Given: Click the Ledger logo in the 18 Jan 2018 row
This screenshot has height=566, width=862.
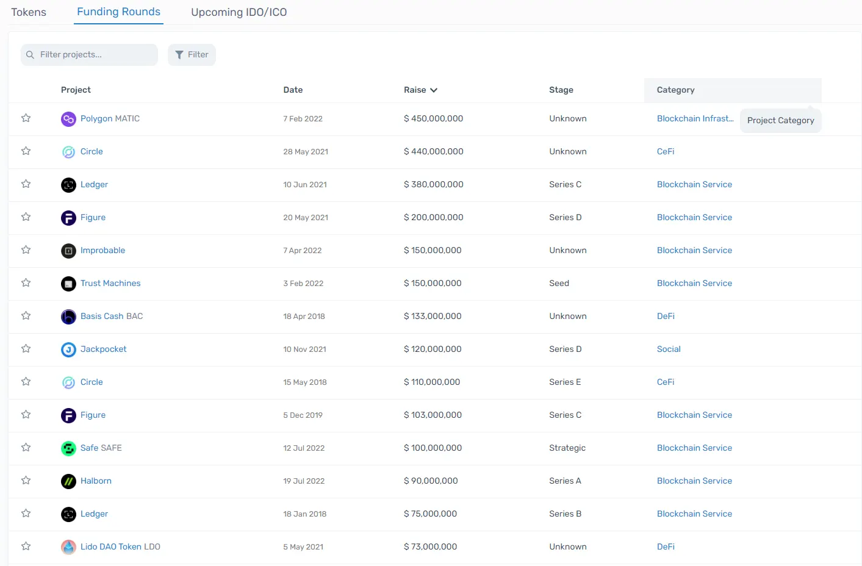Looking at the screenshot, I should tap(68, 514).
